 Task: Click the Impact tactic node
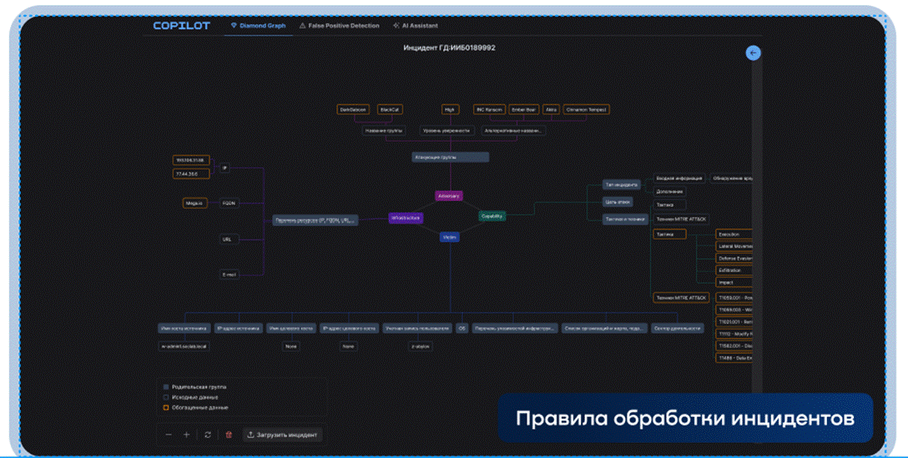[x=733, y=283]
